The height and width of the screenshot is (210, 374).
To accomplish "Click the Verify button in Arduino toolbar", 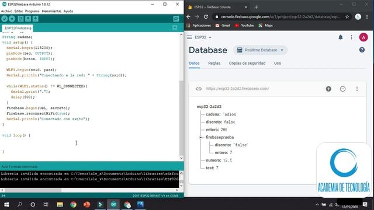I will [5, 19].
